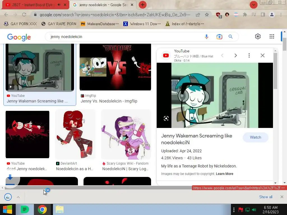Click Show all downloads
This screenshot has height=215, width=287.
[266, 197]
